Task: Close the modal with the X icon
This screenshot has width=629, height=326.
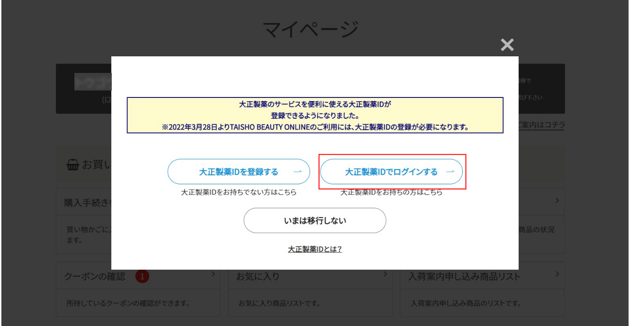Action: pyautogui.click(x=507, y=45)
